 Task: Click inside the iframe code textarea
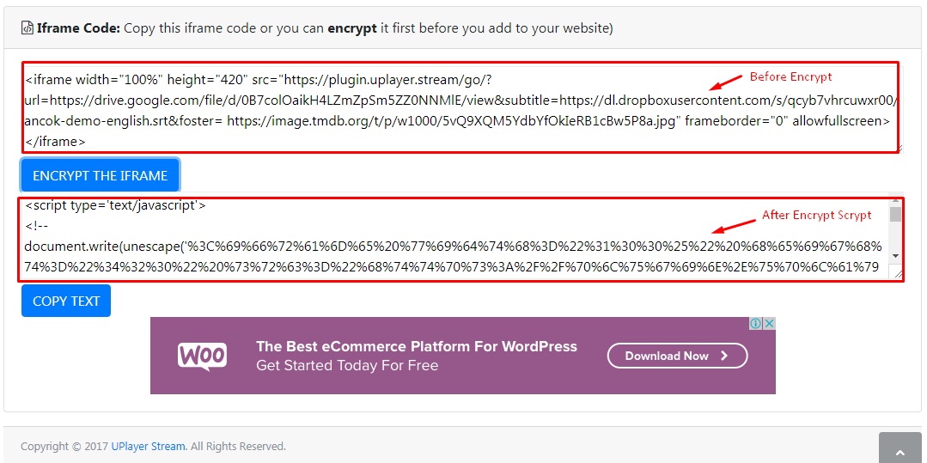point(461,107)
